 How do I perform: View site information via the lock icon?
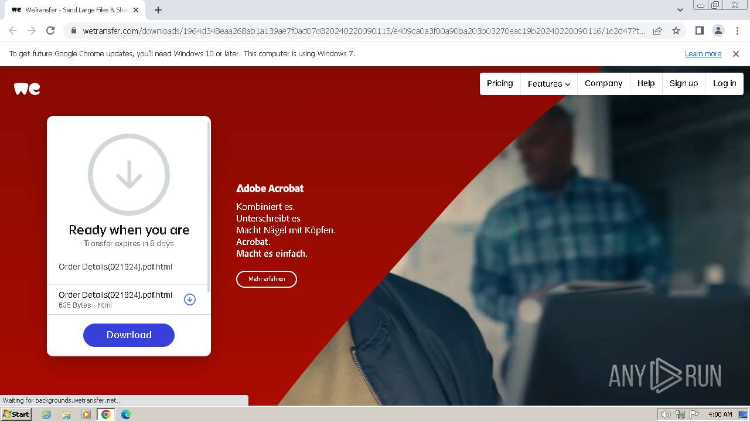pos(74,30)
